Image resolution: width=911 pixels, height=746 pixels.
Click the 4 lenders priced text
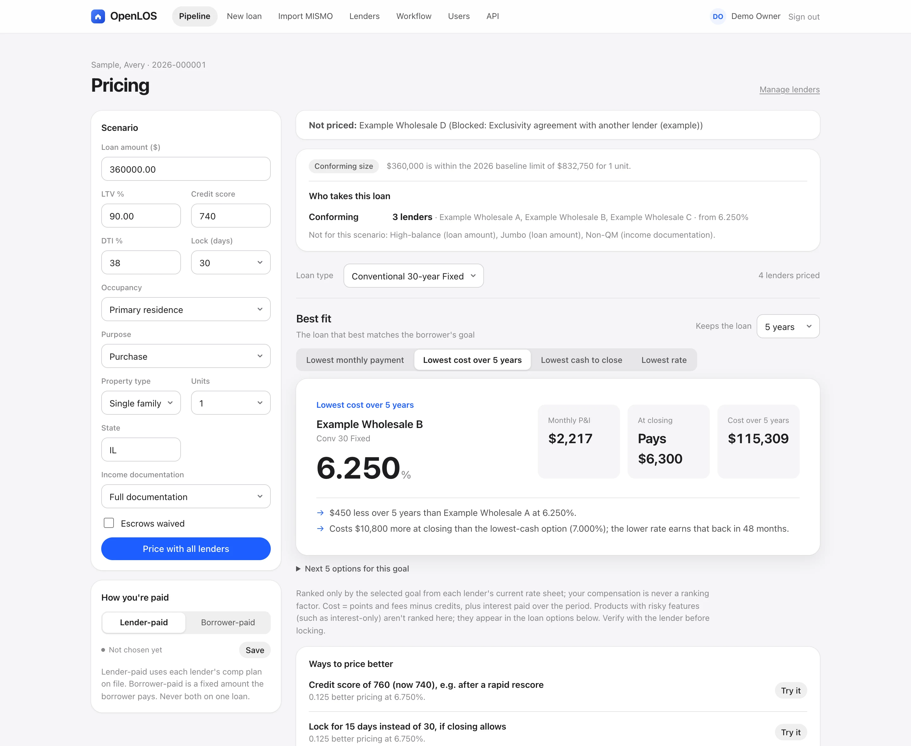point(789,275)
